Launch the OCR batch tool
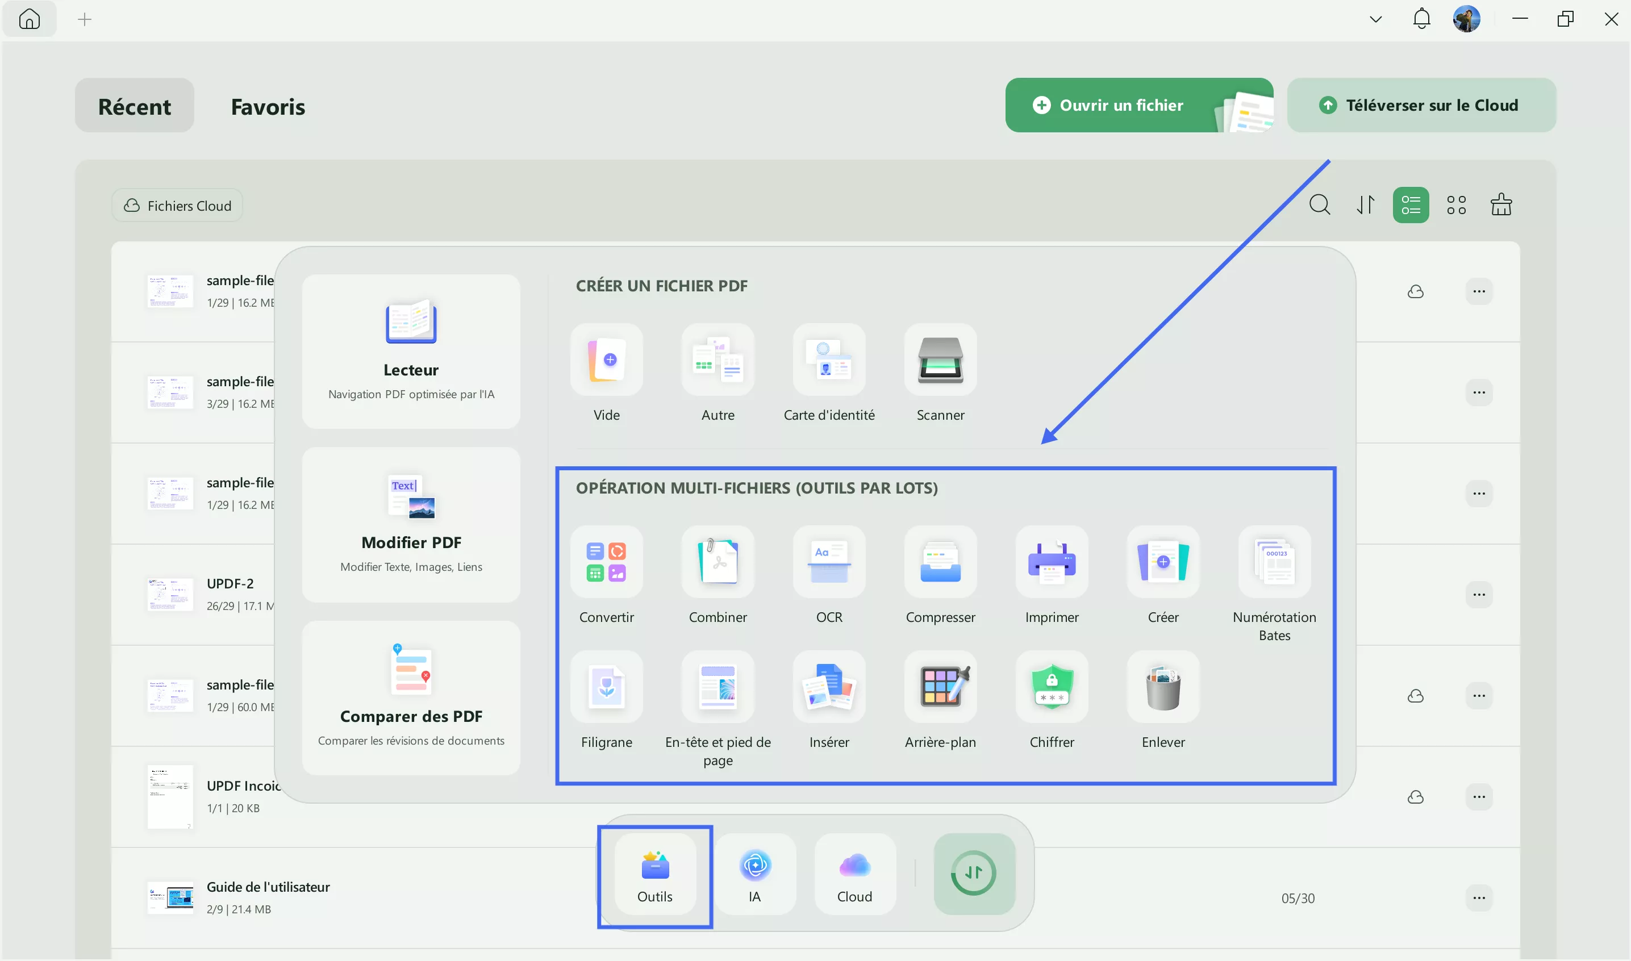The width and height of the screenshot is (1631, 961). pos(829,562)
